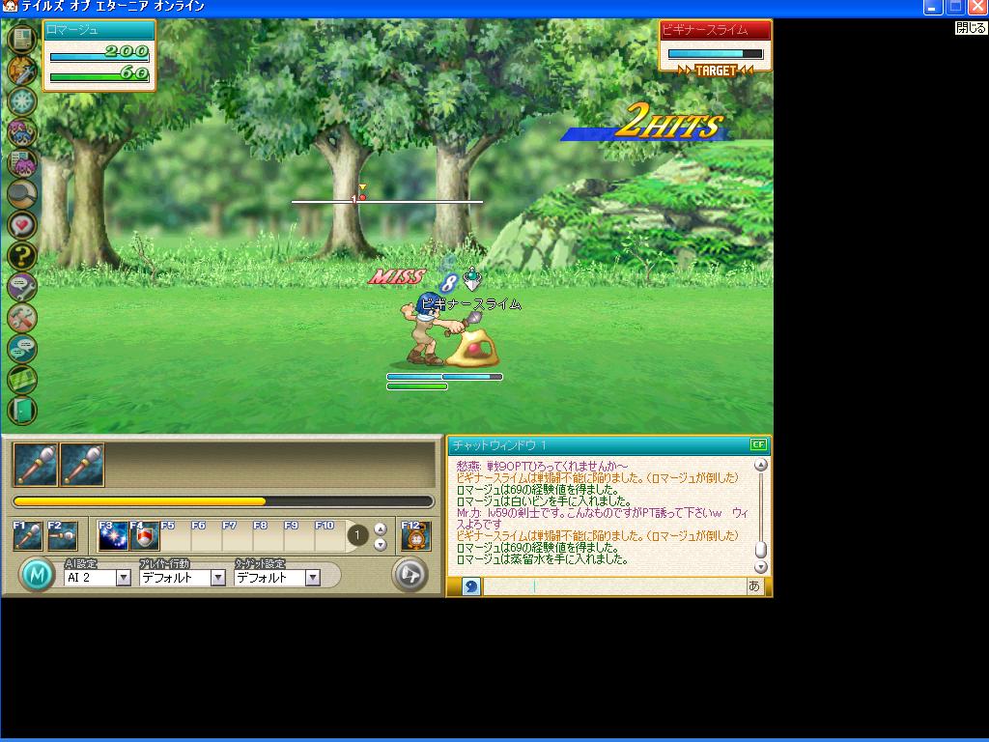Click the snowflake crystal sidebar icon
The height and width of the screenshot is (742, 989).
click(x=22, y=100)
